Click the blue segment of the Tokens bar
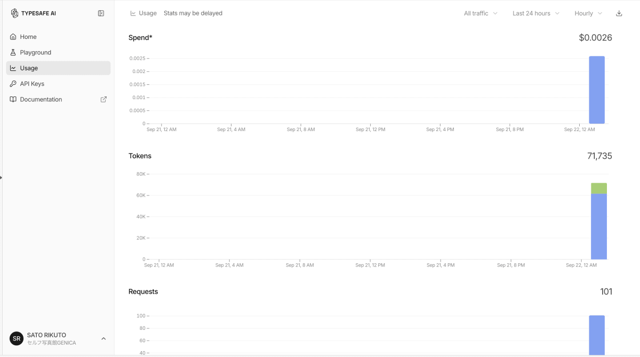The image size is (640, 357). click(599, 226)
